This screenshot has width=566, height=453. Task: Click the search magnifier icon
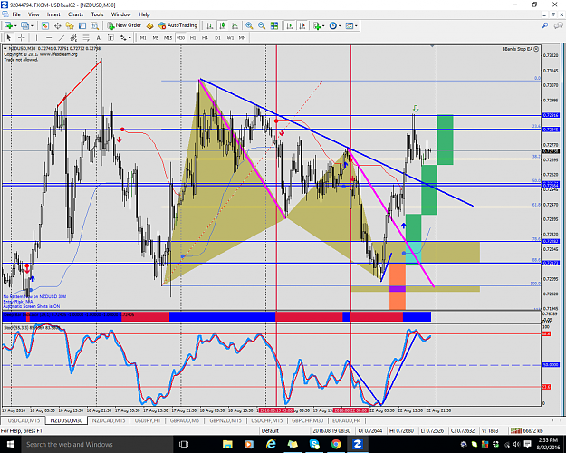pos(545,25)
